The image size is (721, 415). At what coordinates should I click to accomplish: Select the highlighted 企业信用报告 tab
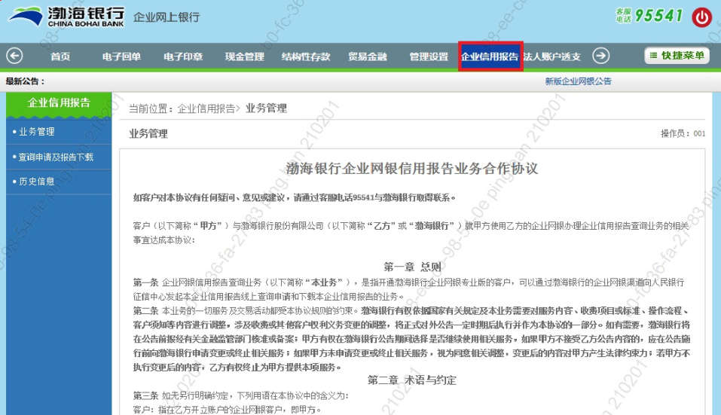tap(490, 56)
